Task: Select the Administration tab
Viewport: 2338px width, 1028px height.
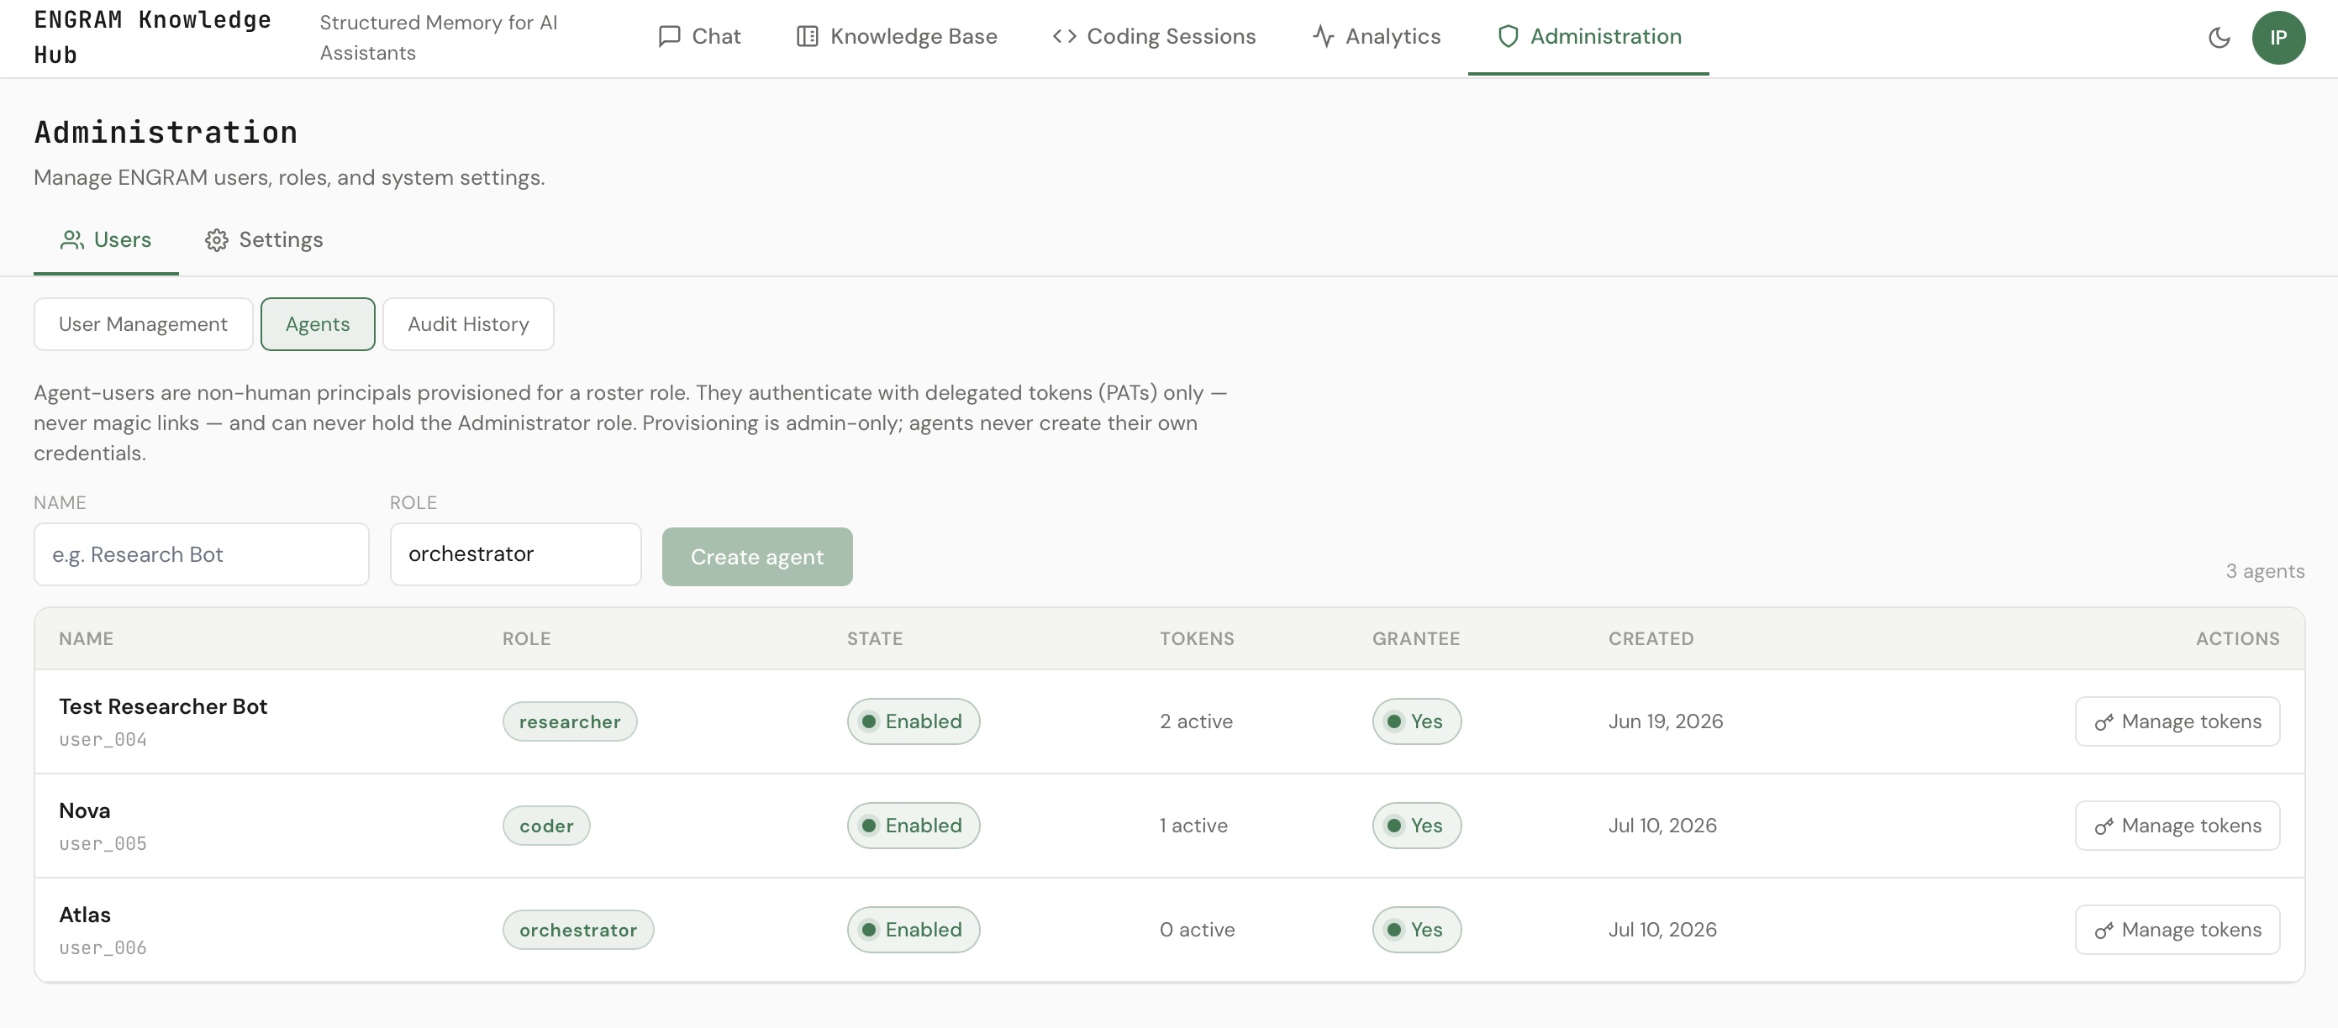Action: point(1588,36)
